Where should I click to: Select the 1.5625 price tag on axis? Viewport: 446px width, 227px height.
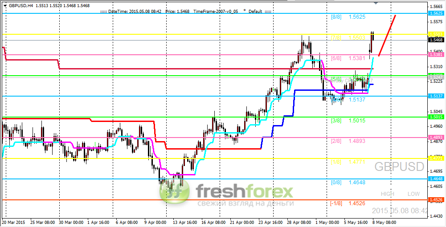[437, 13]
